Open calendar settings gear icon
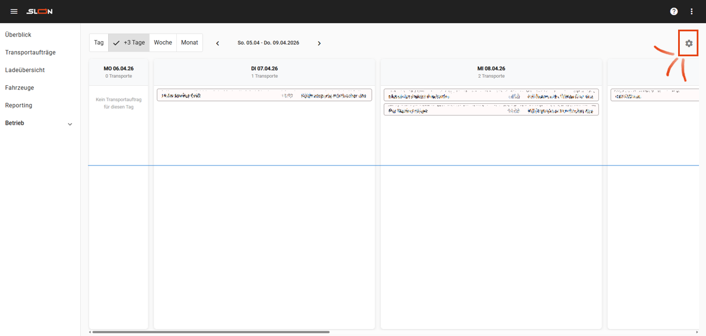This screenshot has width=706, height=336. point(689,44)
